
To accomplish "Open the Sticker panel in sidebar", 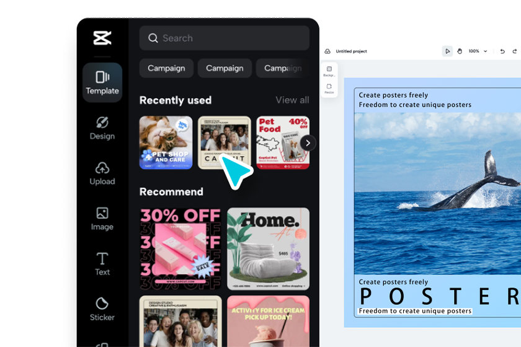I will pos(102,309).
